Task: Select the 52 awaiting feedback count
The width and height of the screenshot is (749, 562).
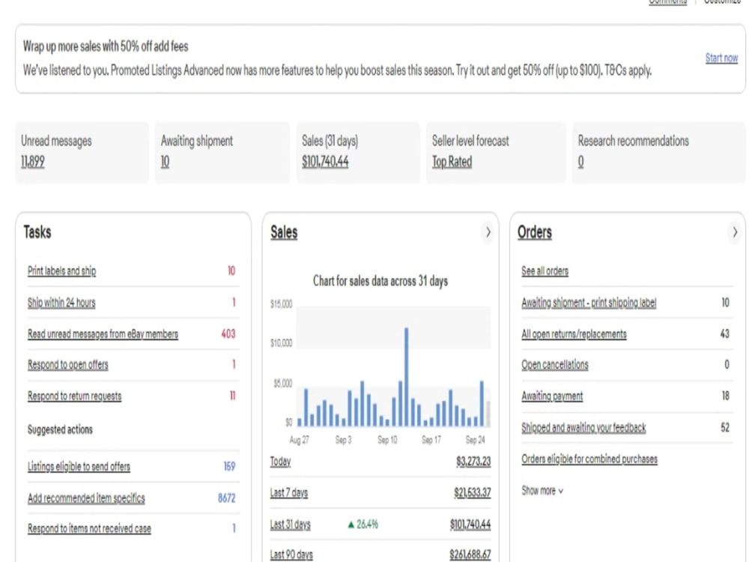Action: point(724,428)
